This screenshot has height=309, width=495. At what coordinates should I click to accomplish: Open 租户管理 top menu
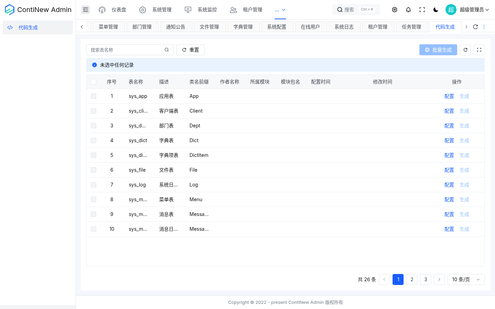click(x=246, y=10)
